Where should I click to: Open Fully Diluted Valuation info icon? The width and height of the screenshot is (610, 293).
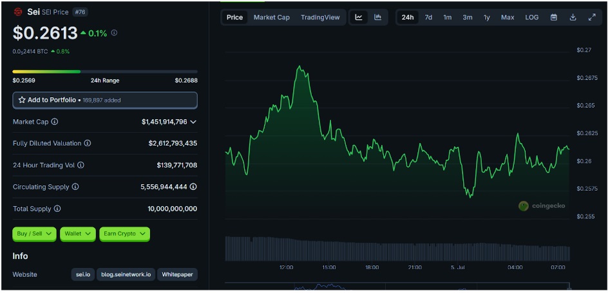(88, 143)
